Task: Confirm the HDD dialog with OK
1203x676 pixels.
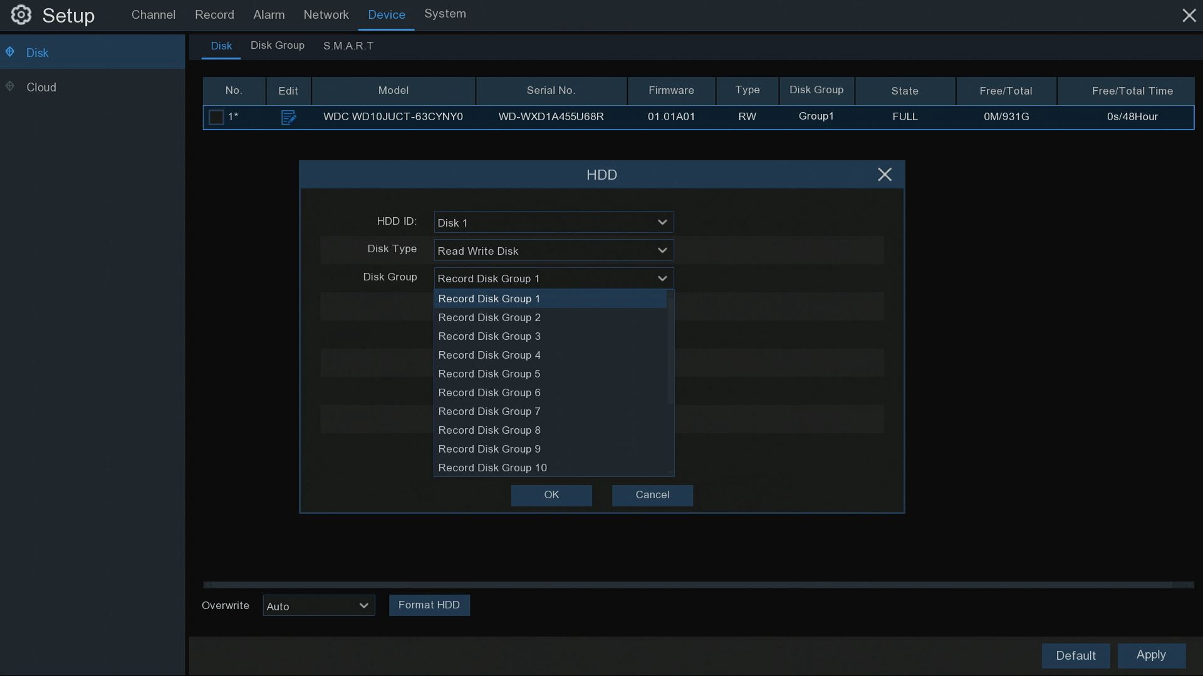Action: click(x=551, y=495)
